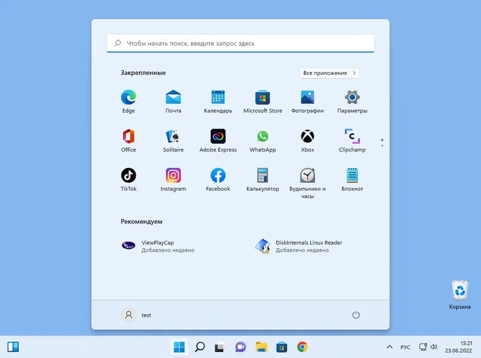
Task: Click the Рекомендуем section heading
Action: (141, 221)
